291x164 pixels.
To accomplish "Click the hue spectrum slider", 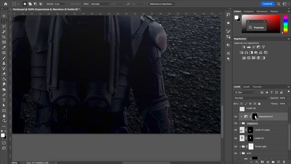I will 286,24.
